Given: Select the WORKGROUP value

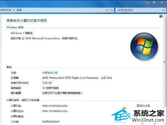Looking at the screenshot, I should (51, 122).
